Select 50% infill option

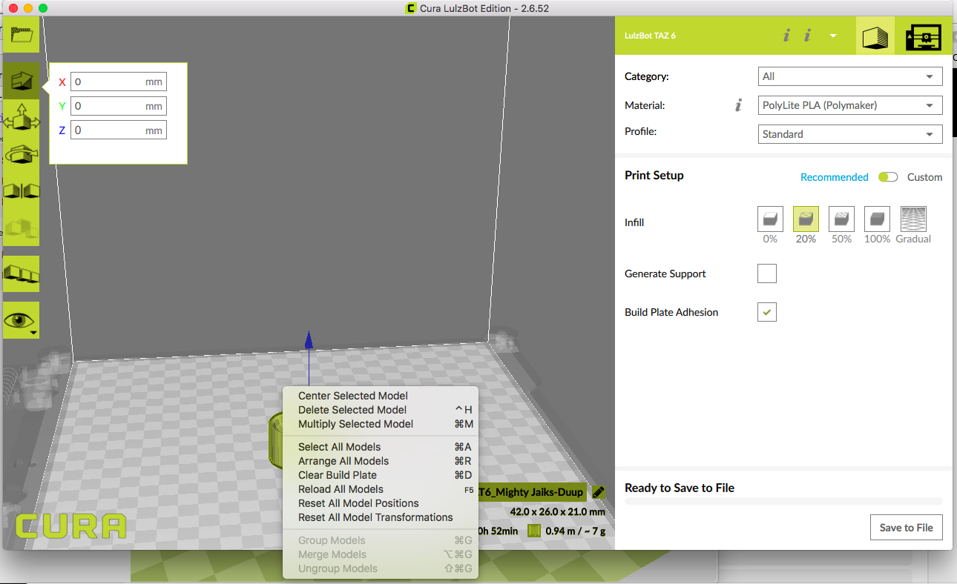(841, 219)
